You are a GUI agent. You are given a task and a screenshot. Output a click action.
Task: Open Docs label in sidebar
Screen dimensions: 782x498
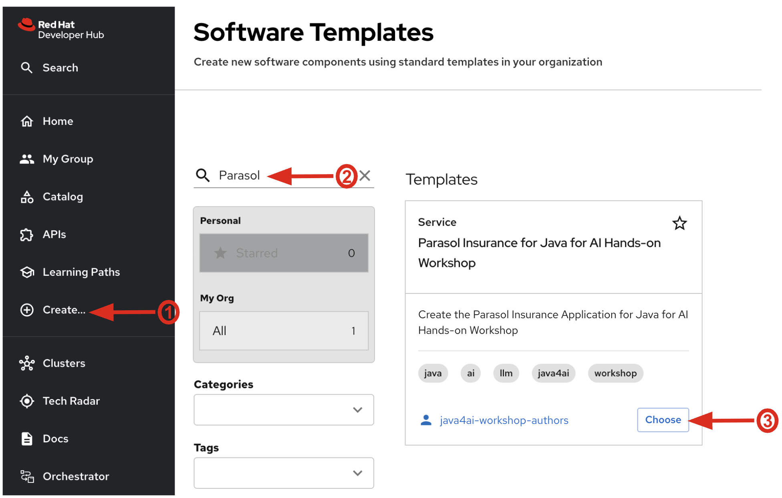click(56, 439)
